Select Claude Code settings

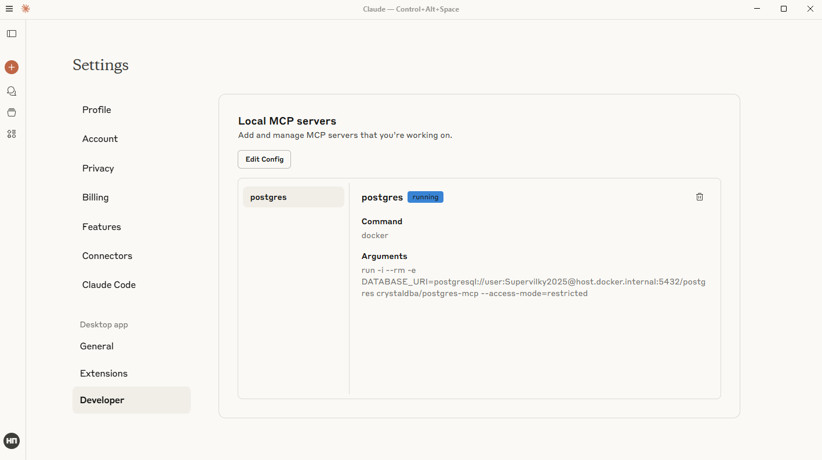[x=109, y=285]
